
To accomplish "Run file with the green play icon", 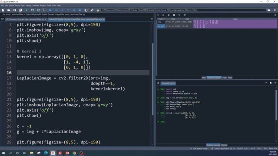I will pyautogui.click(x=26, y=10).
